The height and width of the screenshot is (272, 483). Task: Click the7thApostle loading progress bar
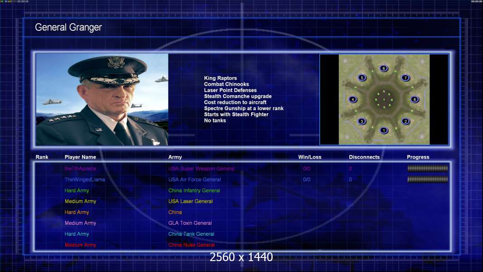point(428,168)
